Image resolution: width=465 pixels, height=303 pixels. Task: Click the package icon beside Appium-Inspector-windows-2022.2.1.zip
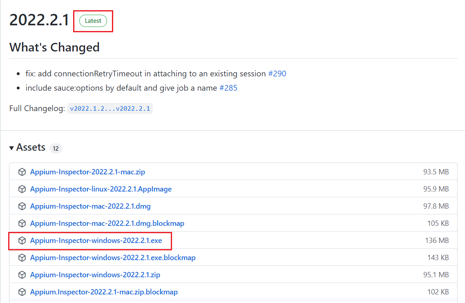(22, 275)
